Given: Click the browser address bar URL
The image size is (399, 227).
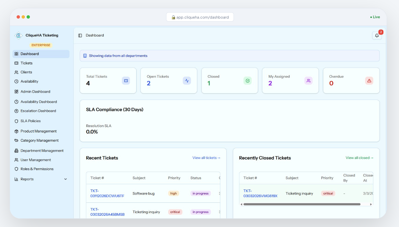Looking at the screenshot, I should [x=200, y=17].
